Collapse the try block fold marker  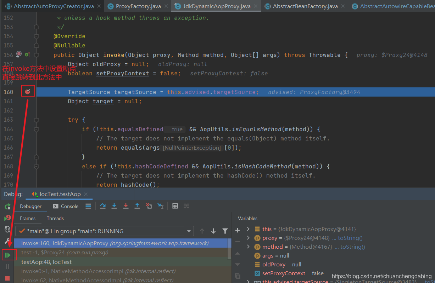tap(36, 120)
